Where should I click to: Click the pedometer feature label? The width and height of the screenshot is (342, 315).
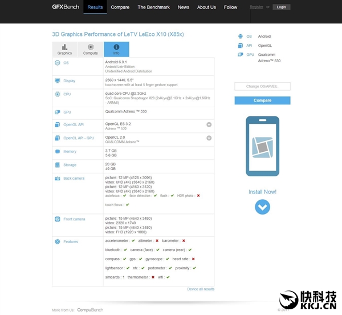(x=156, y=268)
